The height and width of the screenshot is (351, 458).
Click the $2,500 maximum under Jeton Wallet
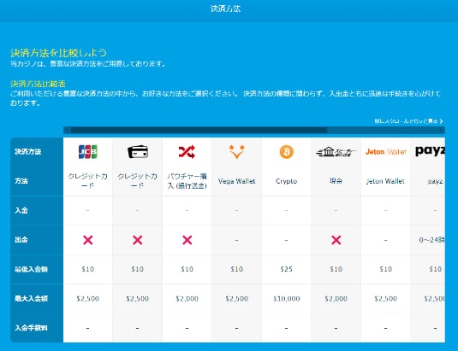pos(385,299)
